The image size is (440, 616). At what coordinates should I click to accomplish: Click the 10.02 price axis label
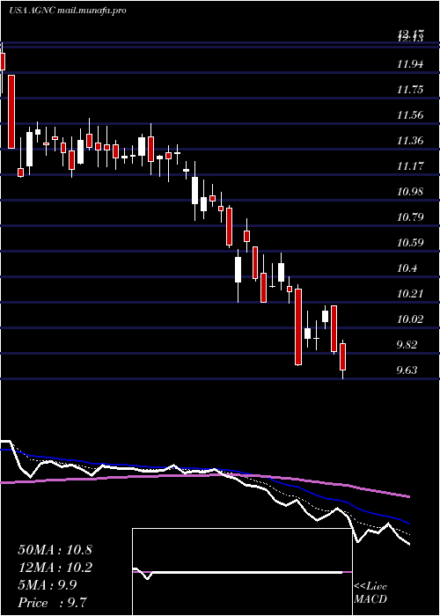(410, 319)
